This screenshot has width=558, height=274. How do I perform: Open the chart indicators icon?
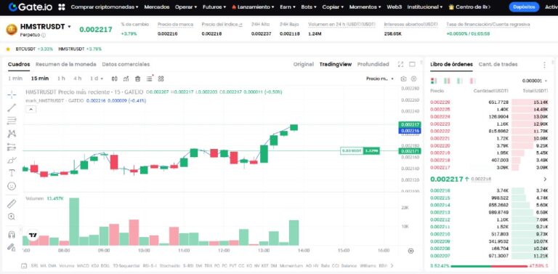coord(126,78)
